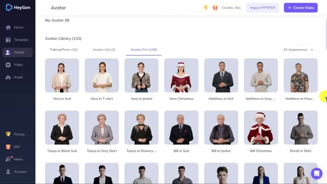Screen dimensions: 327x184
Task: Click the Create Video button
Action: pos(301,8)
